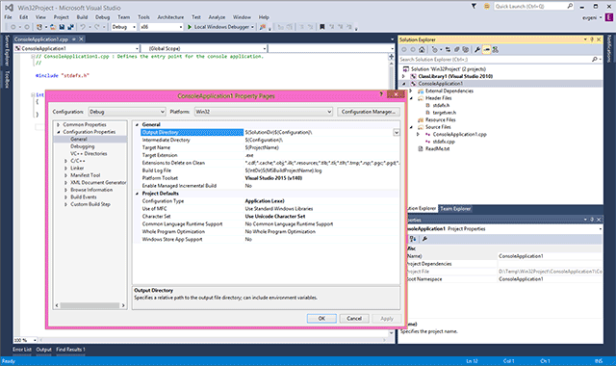Click the help question mark in Property Pages

point(381,94)
